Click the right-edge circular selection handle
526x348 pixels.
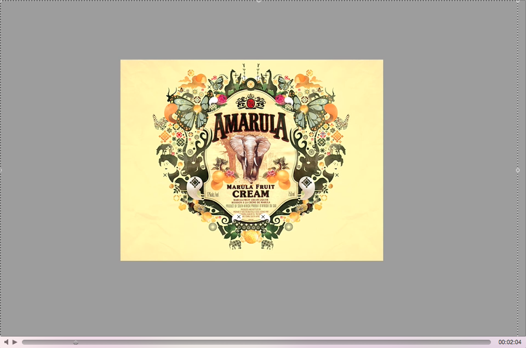click(518, 170)
